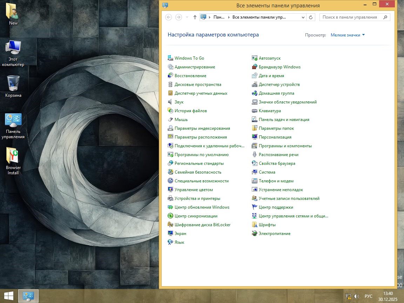This screenshot has width=404, height=303.
Task: Click the Мышь mouse icon
Action: click(170, 120)
